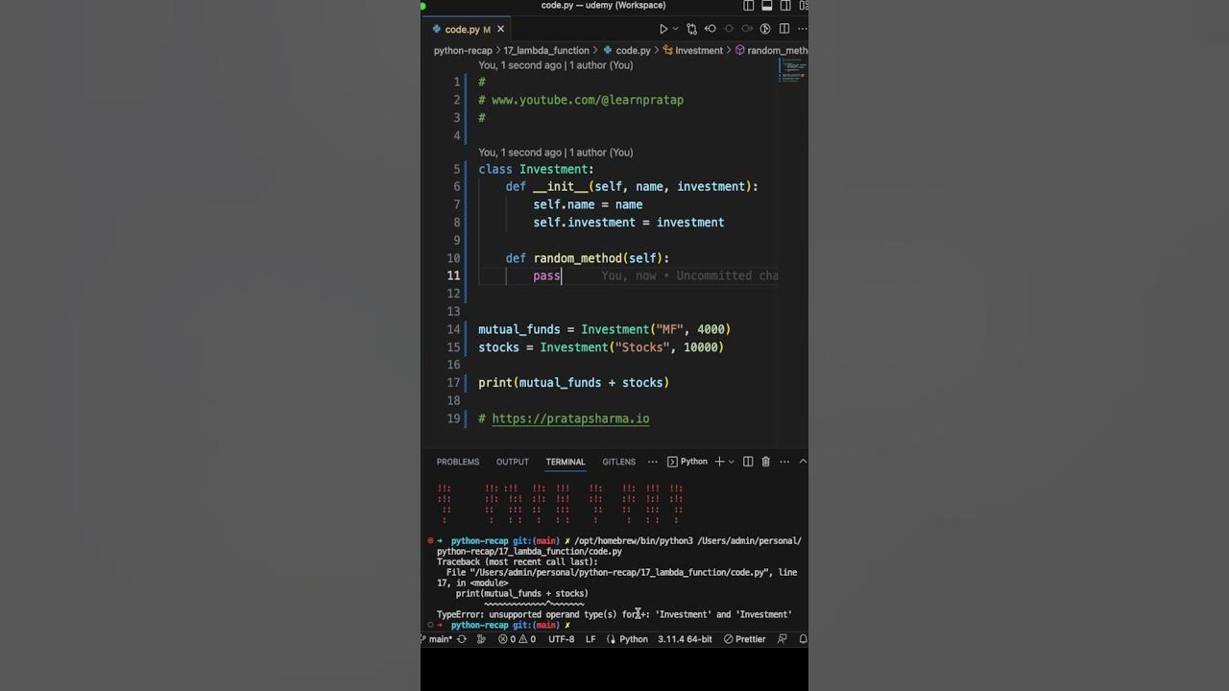The height and width of the screenshot is (691, 1229).
Task: Click the errors and warnings count in status bar
Action: [x=517, y=639]
